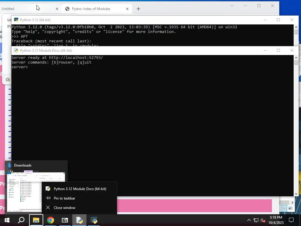Close the Pydoc Index of Modules tab
This screenshot has height=226, width=301.
pyautogui.click(x=127, y=9)
